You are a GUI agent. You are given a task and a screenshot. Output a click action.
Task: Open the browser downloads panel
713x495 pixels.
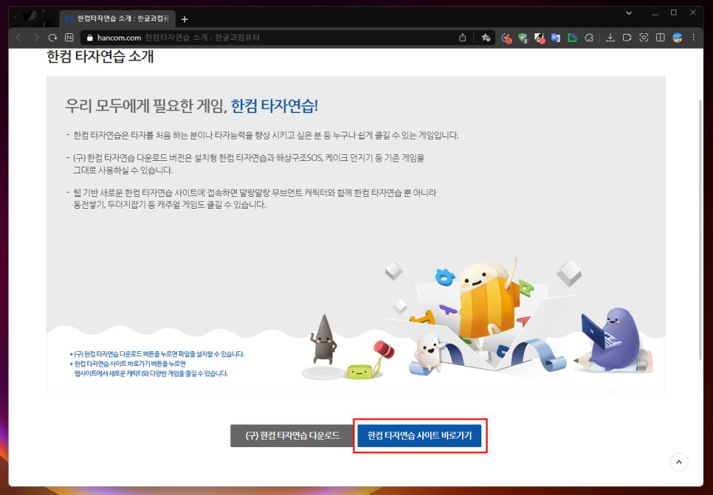point(610,38)
